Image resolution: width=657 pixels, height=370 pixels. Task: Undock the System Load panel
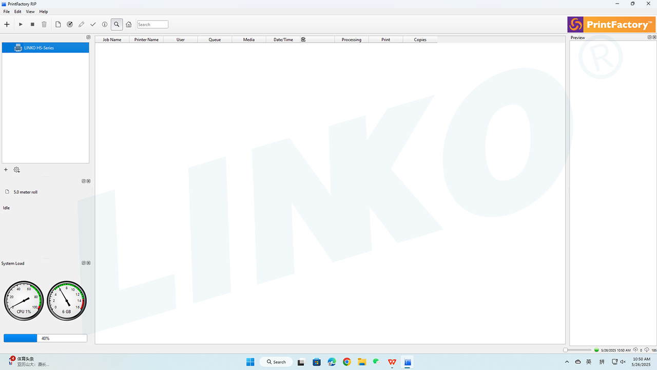coord(84,263)
